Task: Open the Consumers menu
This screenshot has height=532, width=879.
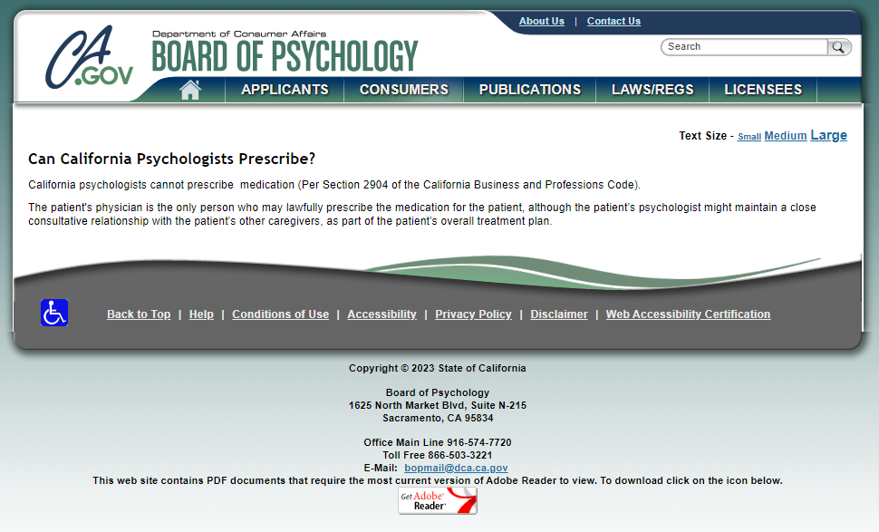Action: pos(403,90)
